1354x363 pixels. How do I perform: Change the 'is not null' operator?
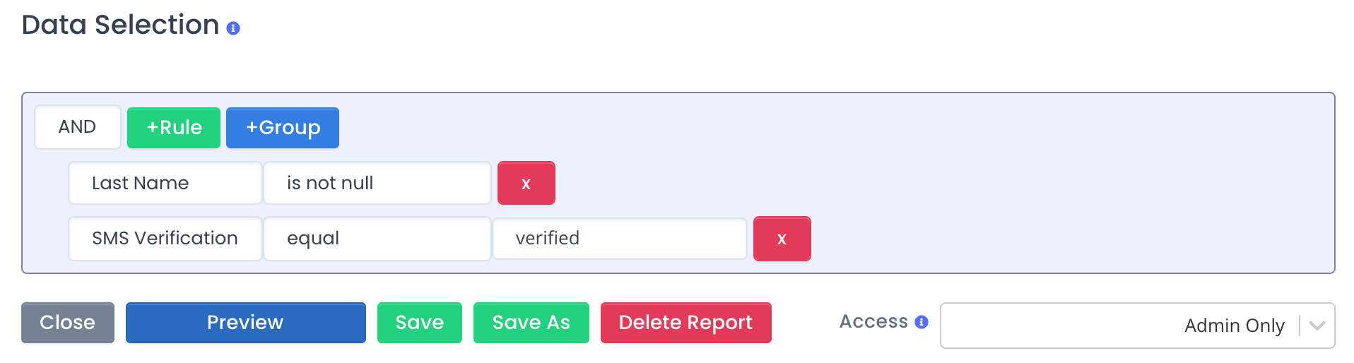pyautogui.click(x=377, y=183)
